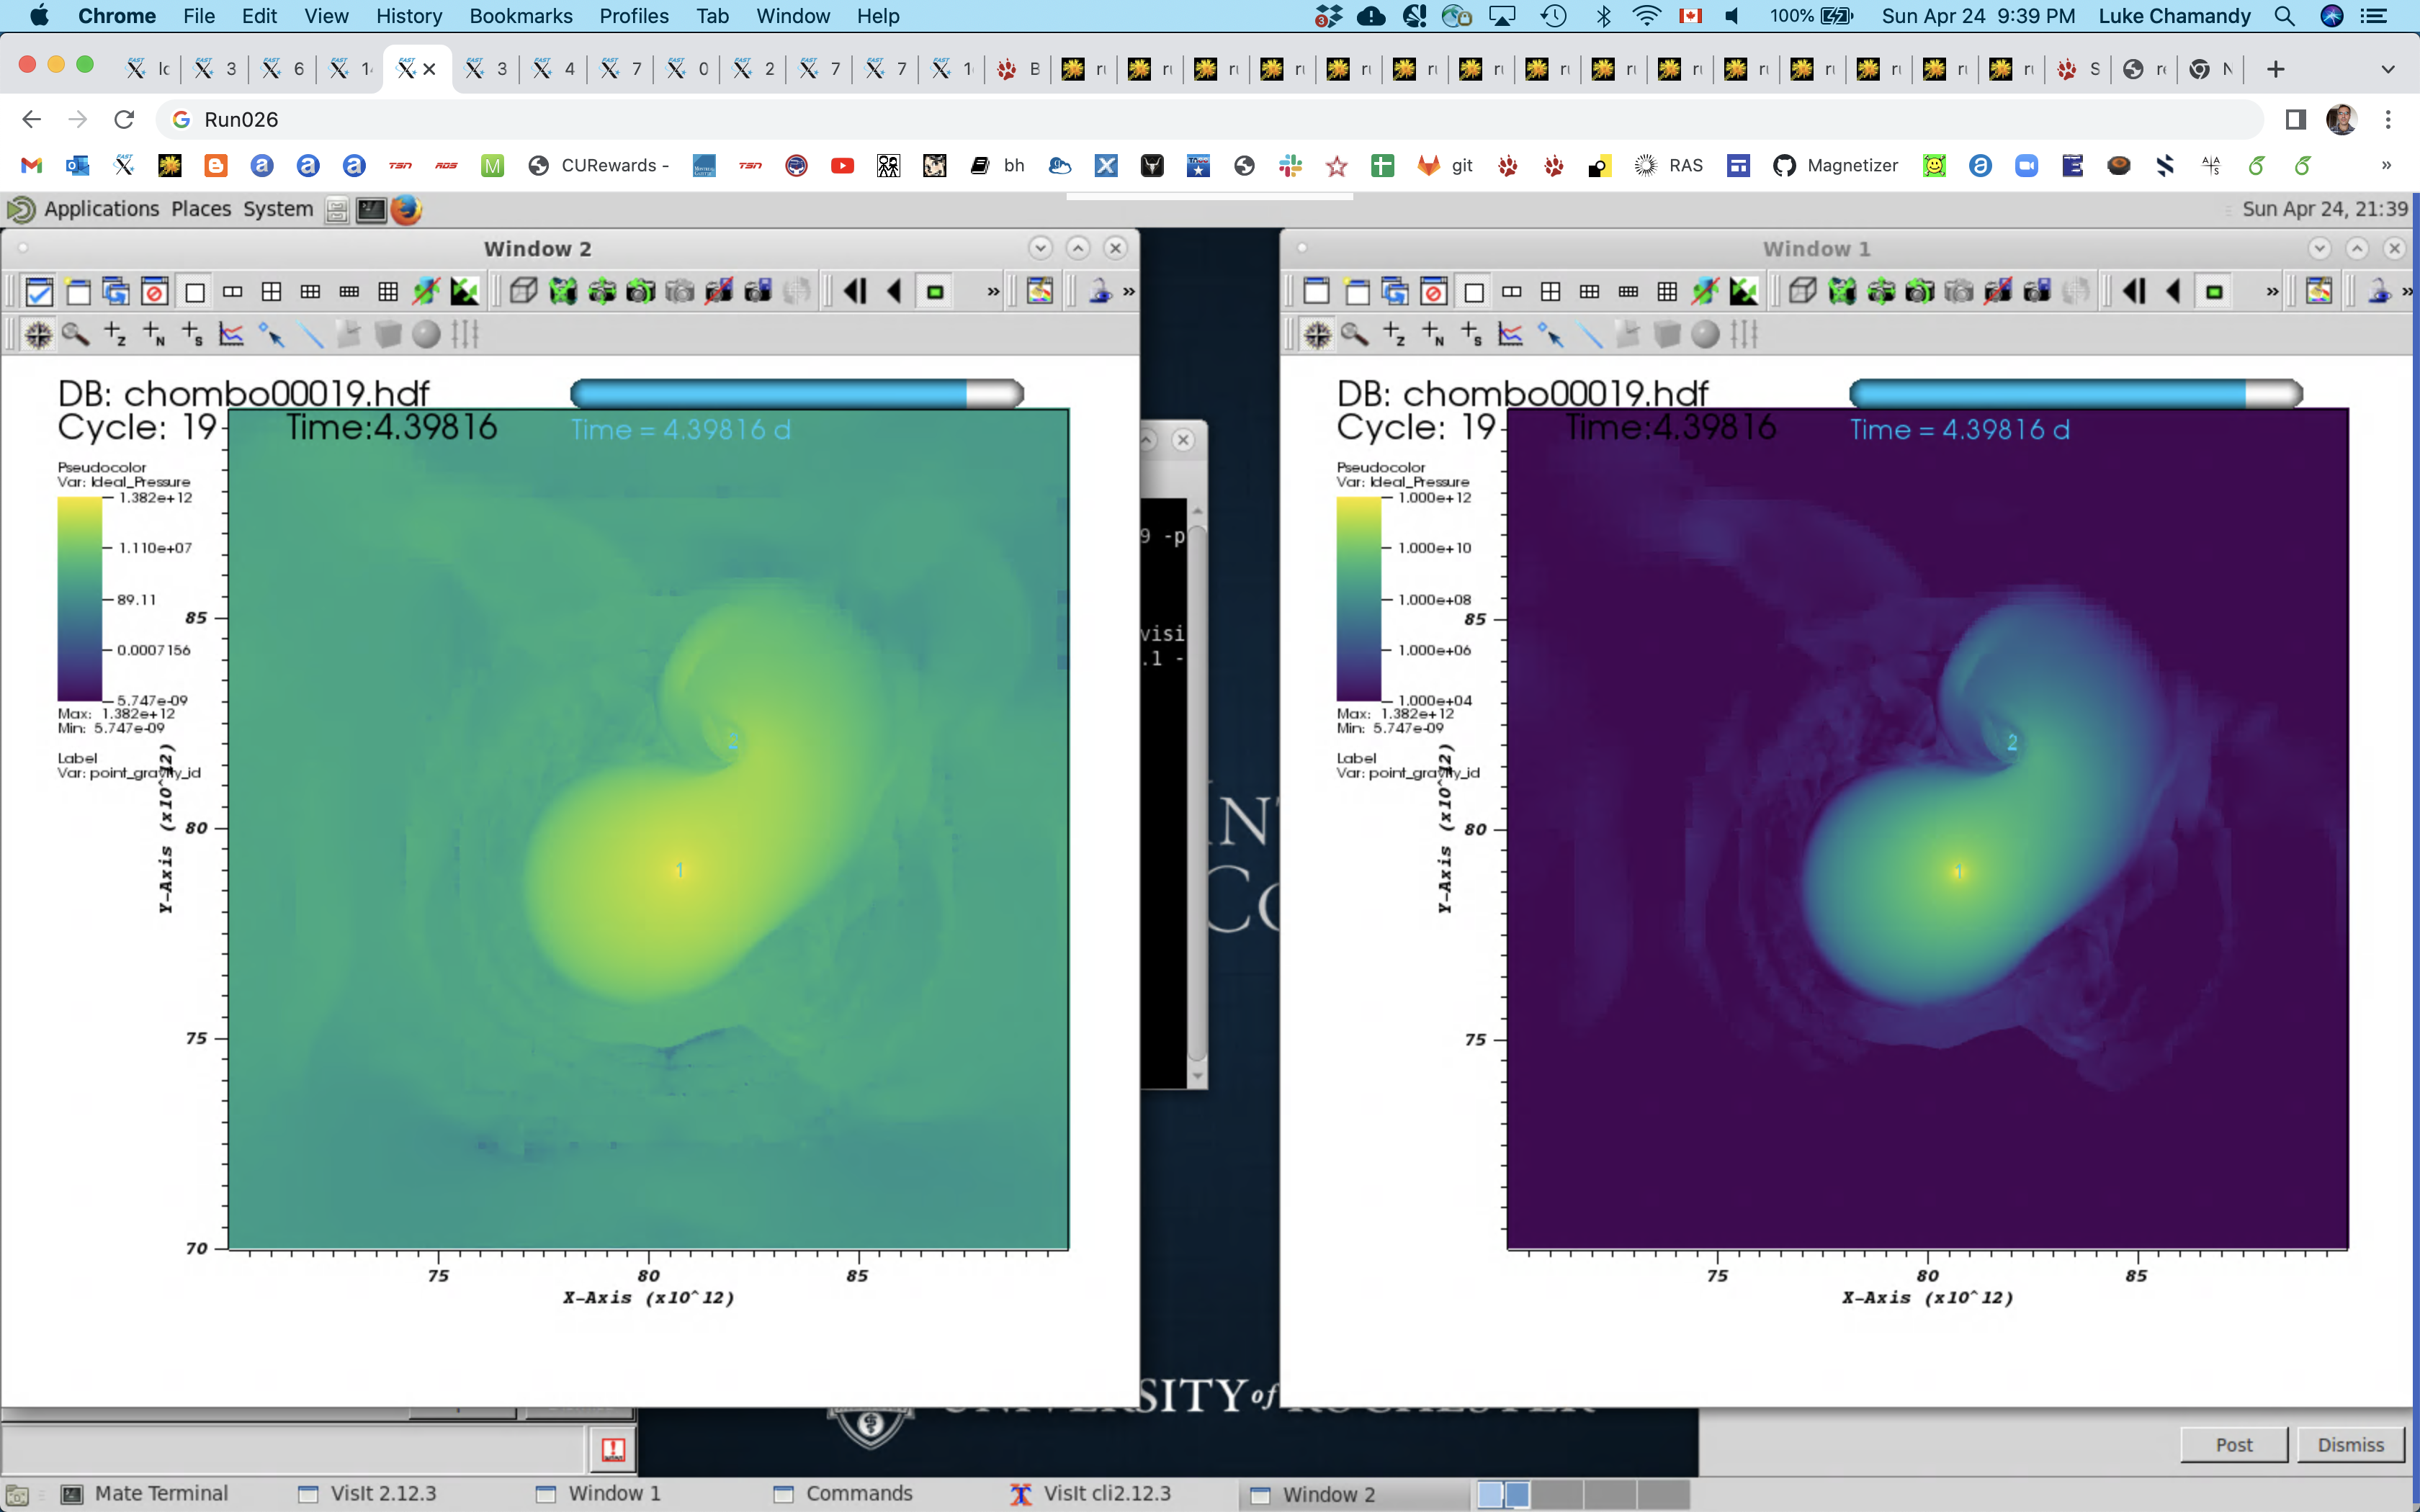Click the 2x2 layout icon in Window 2
The height and width of the screenshot is (1512, 2420).
(x=271, y=292)
